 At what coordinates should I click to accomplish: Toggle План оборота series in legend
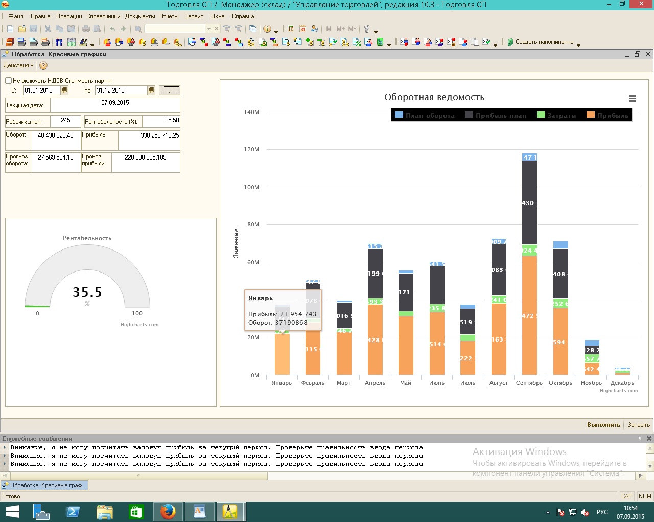[x=425, y=115]
